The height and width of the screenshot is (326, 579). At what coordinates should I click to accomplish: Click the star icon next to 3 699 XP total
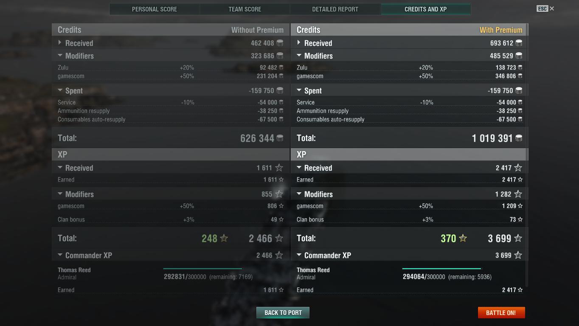(518, 238)
